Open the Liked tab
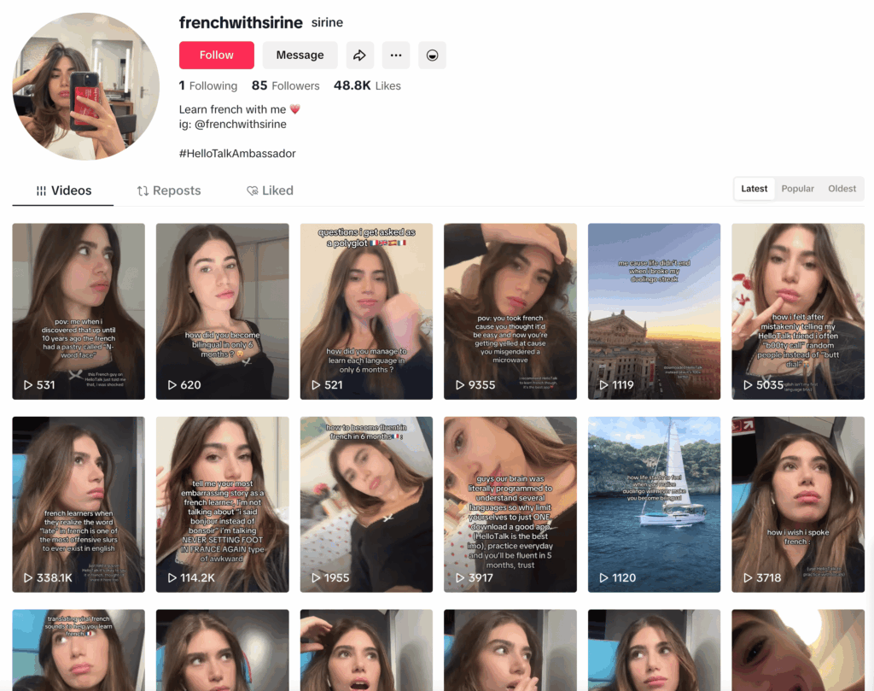Image resolution: width=874 pixels, height=691 pixels. click(x=270, y=190)
